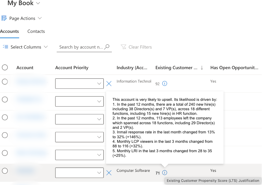263x185 pixels.
Task: Click the Page Actions edit icon
Action: tap(4, 18)
